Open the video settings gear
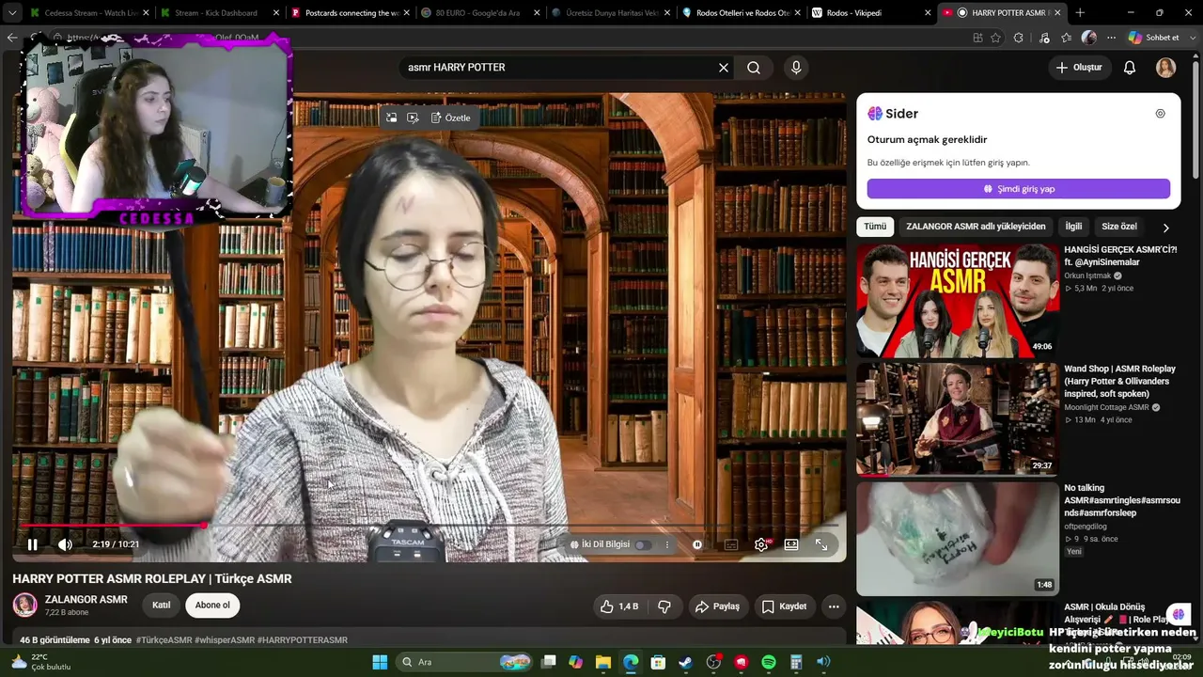This screenshot has width=1203, height=677. 761,544
